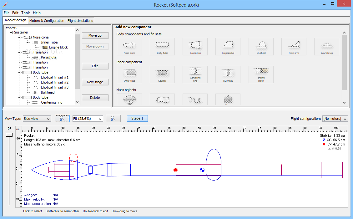
Task: Click the 0° rotation angle field
Action: pos(9,129)
